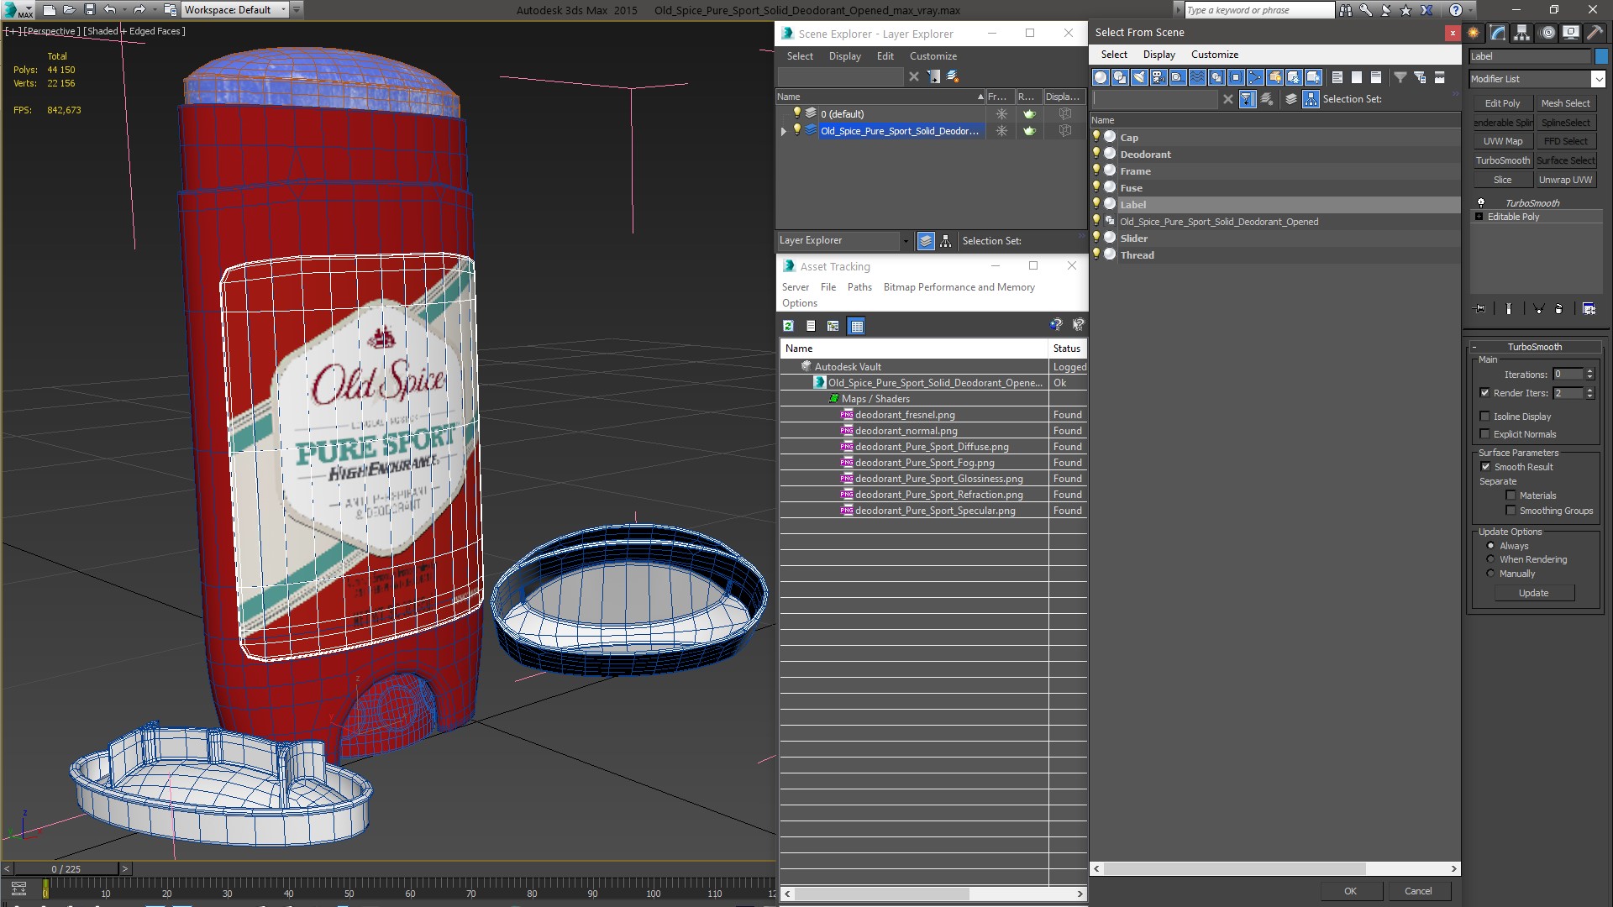The height and width of the screenshot is (907, 1613).
Task: Open the Modifier List dropdown
Action: (1597, 79)
